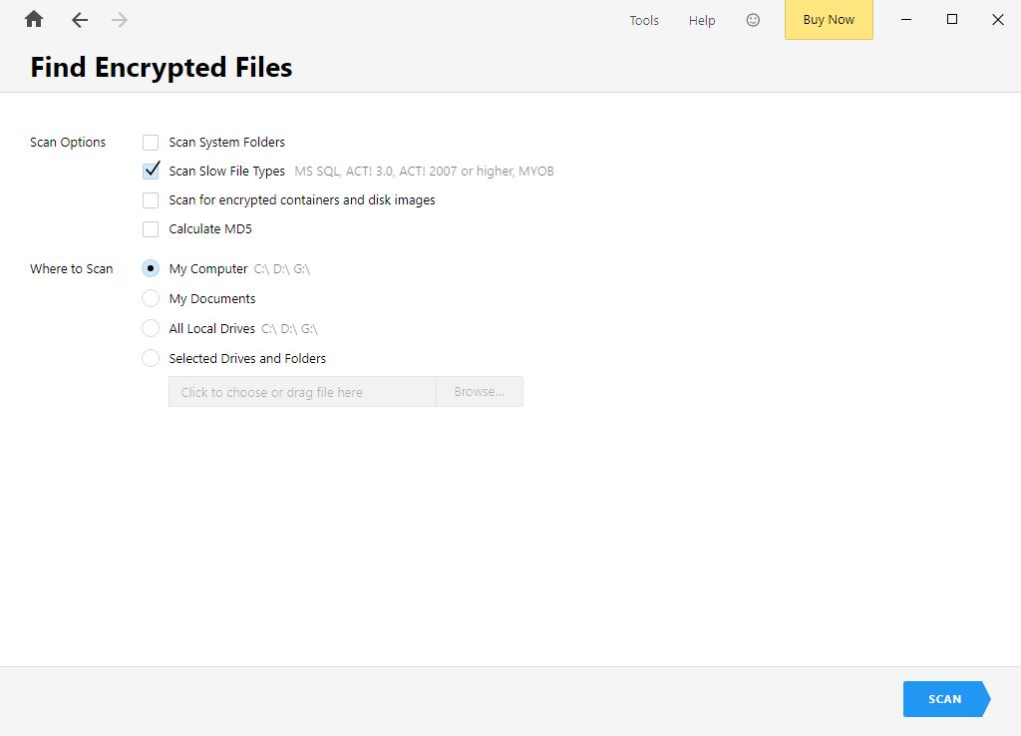
Task: Open the Tools menu
Action: [644, 20]
